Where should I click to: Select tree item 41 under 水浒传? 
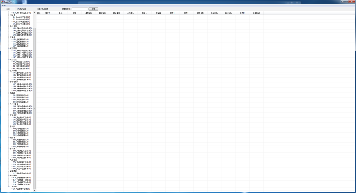click(21, 17)
